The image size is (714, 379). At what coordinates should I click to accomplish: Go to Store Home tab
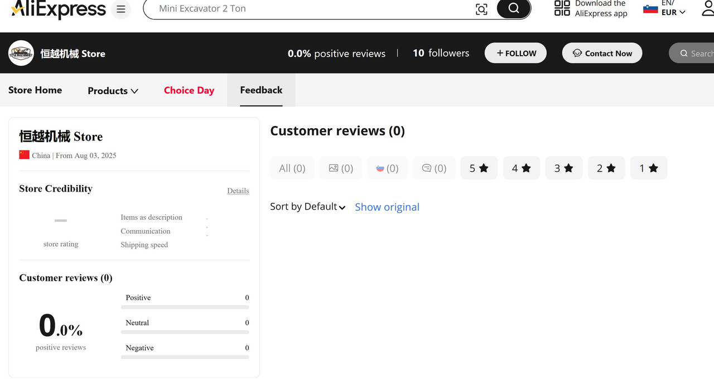point(35,90)
